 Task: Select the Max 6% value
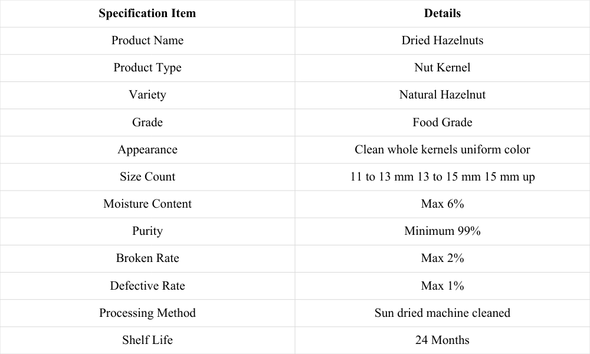click(x=442, y=204)
